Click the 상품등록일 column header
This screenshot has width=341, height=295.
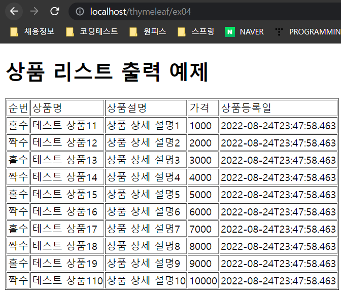[279, 108]
